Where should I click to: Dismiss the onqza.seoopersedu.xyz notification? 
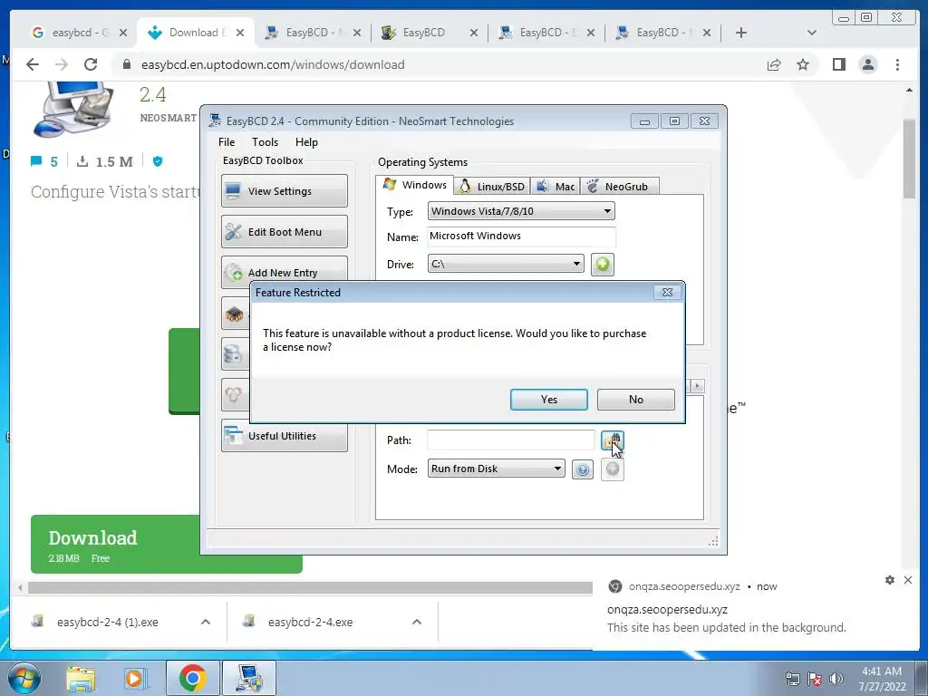(908, 580)
